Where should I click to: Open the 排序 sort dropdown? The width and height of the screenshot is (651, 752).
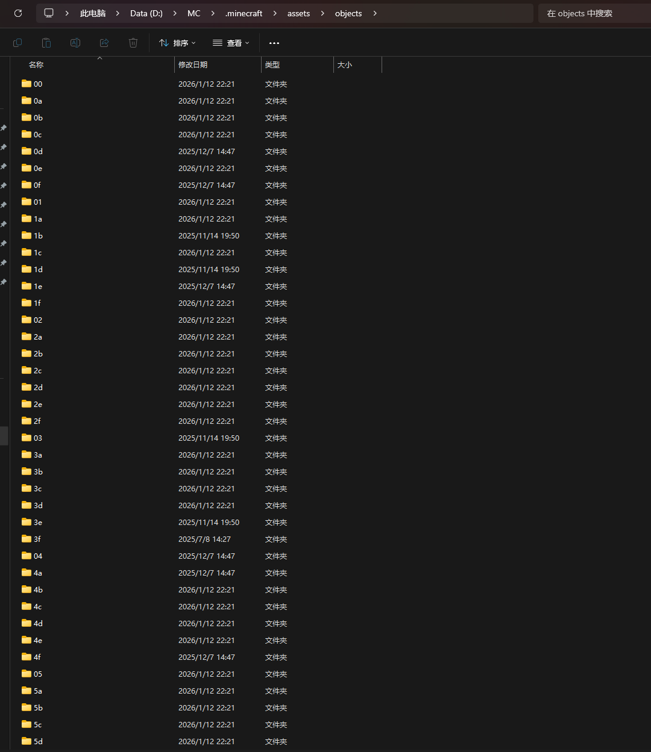point(177,43)
